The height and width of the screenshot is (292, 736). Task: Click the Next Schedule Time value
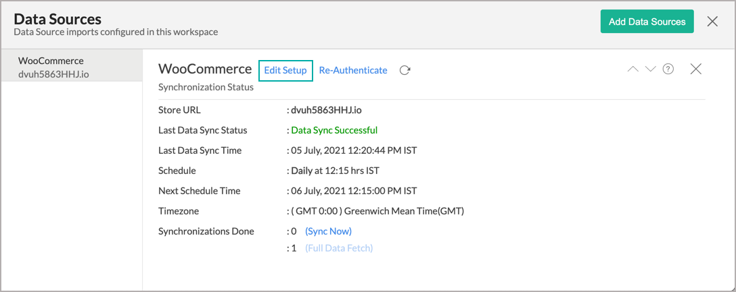tap(354, 191)
